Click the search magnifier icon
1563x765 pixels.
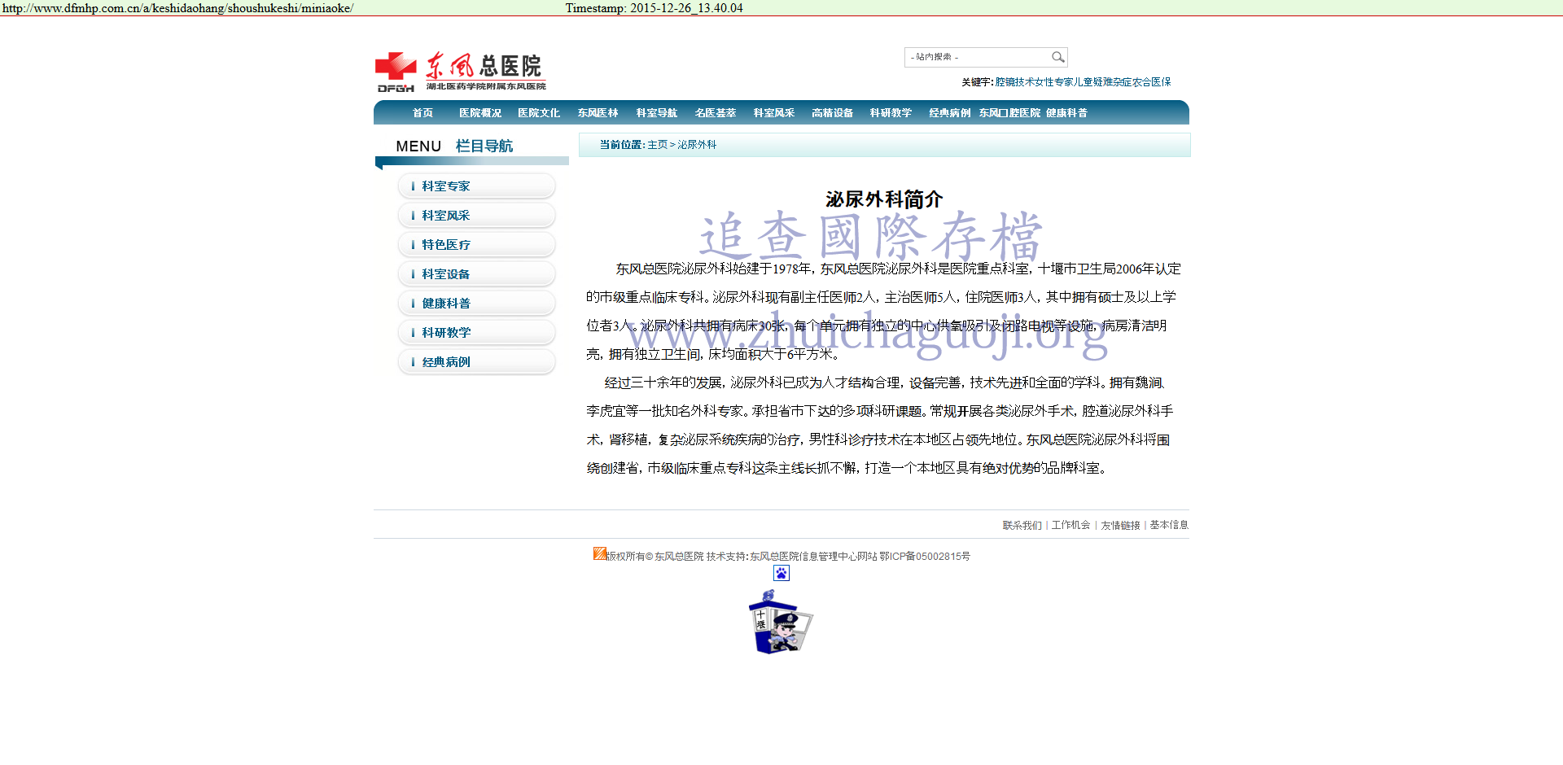point(1057,57)
